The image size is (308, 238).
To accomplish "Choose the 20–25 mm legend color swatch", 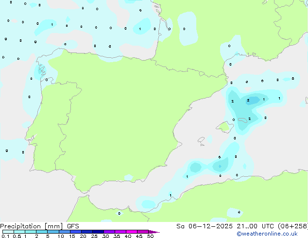I will [86, 232].
